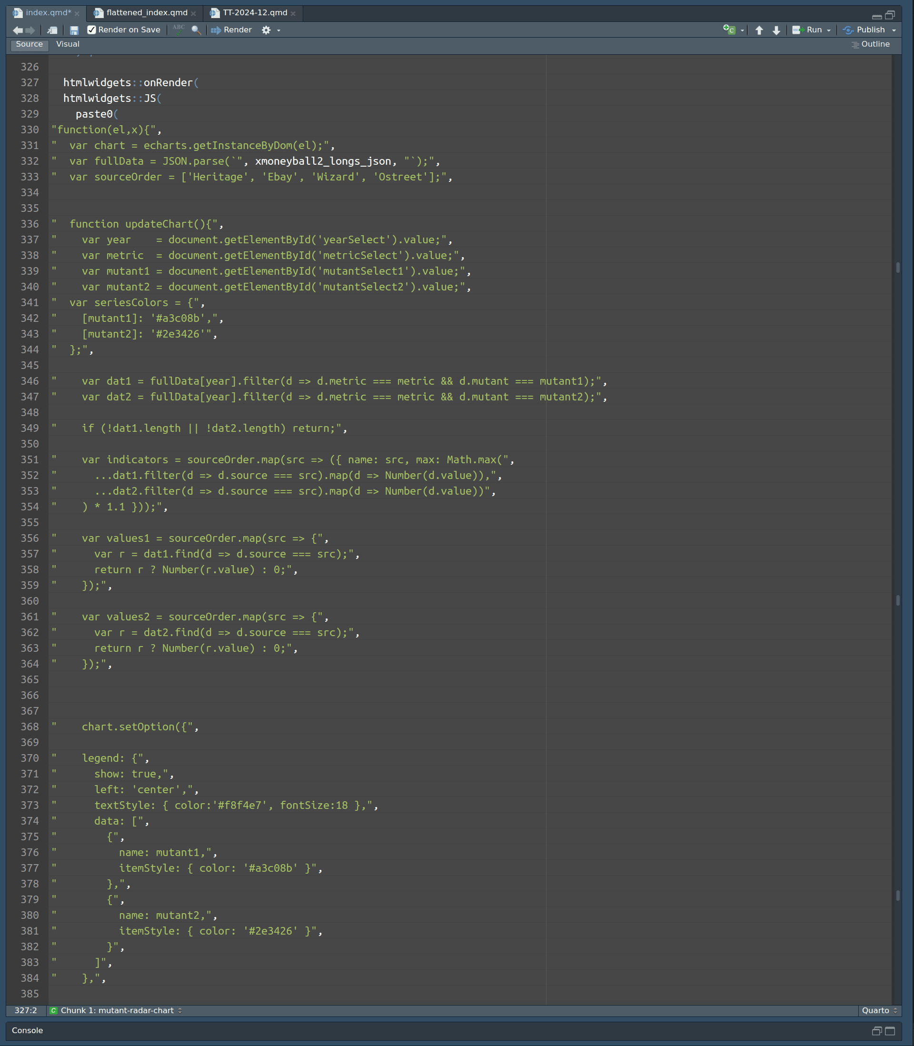Run the spell check ABC icon
The image size is (914, 1046).
coord(179,30)
